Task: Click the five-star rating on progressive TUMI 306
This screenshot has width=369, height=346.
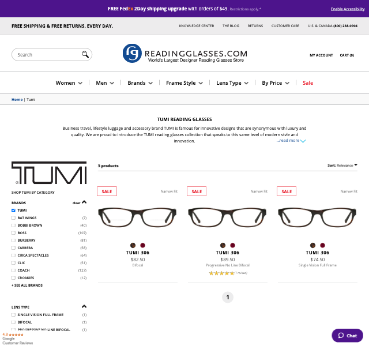Action: (221, 273)
